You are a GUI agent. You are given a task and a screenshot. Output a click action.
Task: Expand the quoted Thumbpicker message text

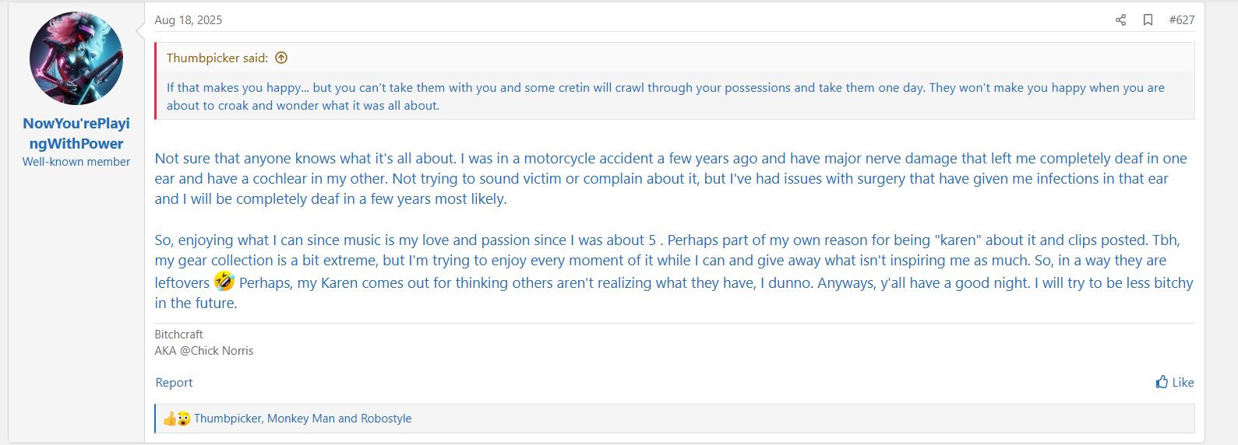click(665, 96)
